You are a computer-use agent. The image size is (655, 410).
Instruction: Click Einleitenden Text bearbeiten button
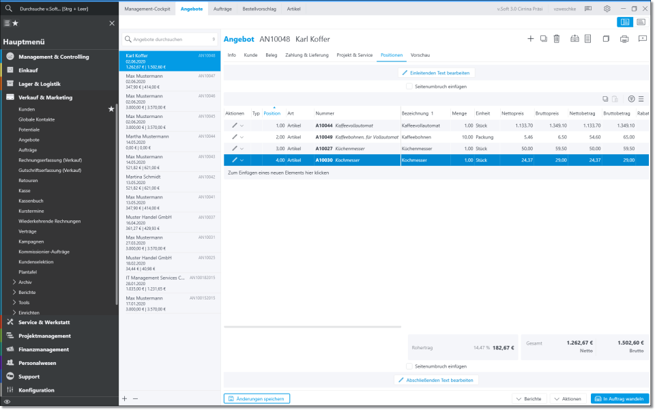coord(436,73)
